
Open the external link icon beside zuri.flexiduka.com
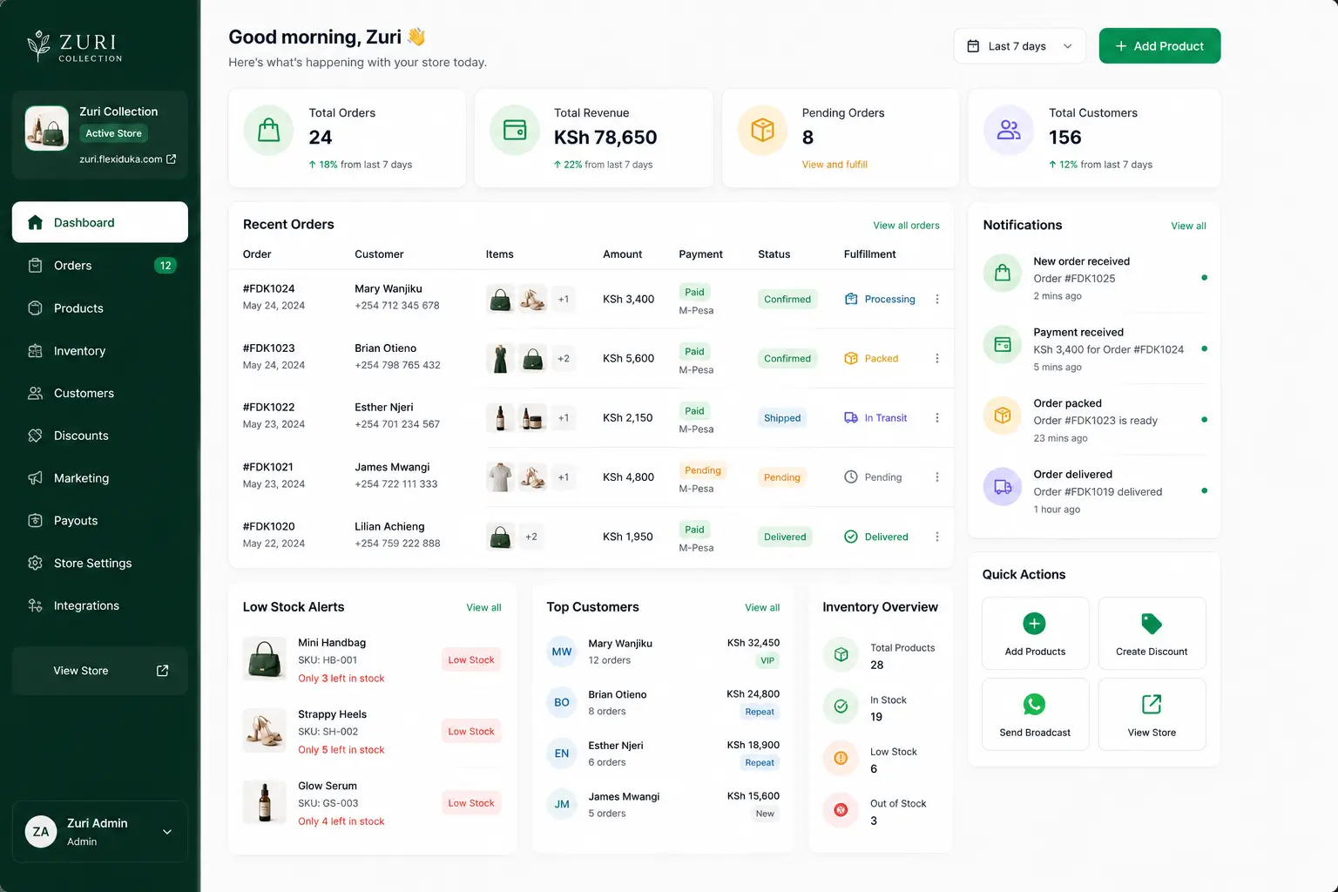click(x=171, y=159)
